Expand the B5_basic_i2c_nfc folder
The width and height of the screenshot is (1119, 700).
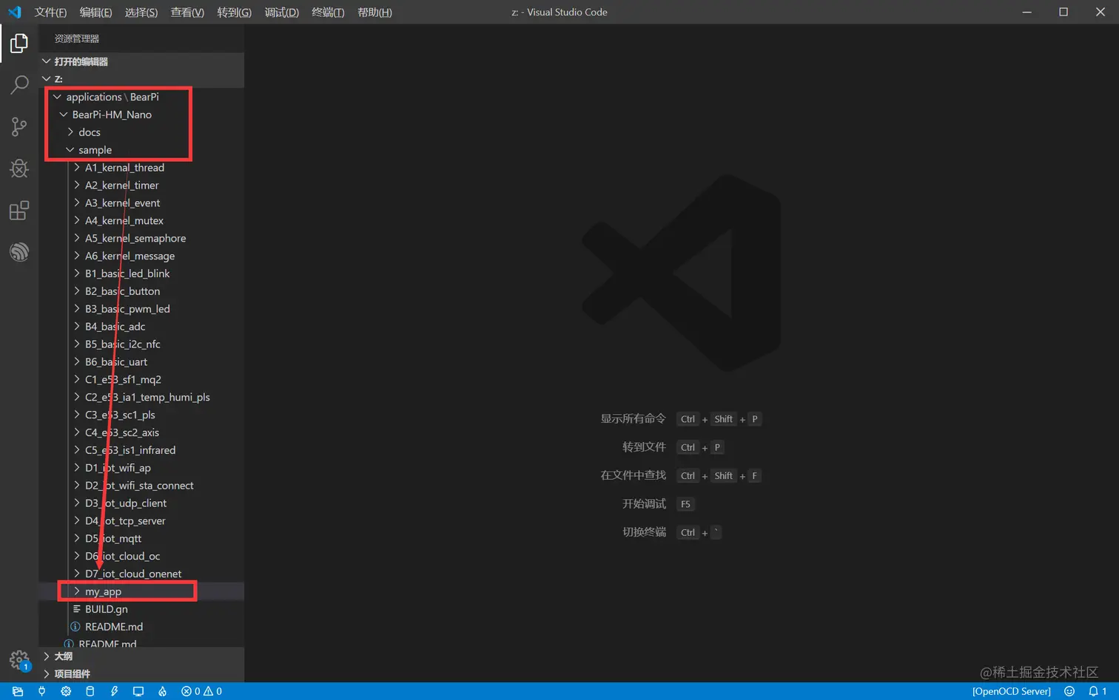[x=141, y=344]
